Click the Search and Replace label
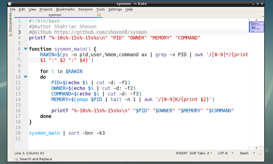 point(35,159)
